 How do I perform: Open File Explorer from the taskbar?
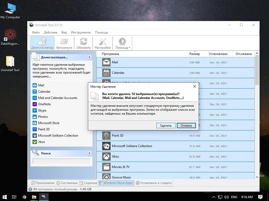[x=34, y=197]
